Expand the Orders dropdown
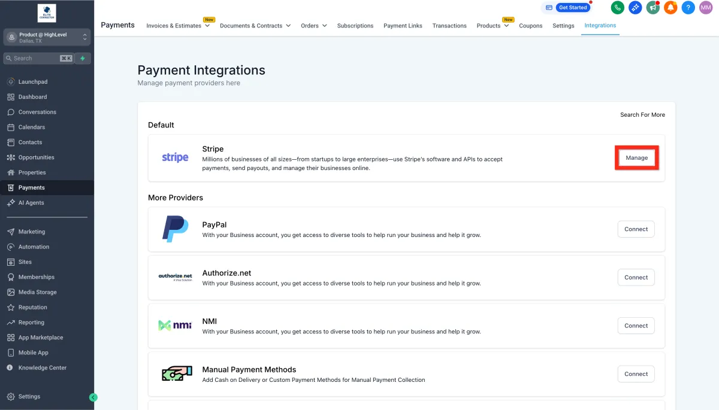The width and height of the screenshot is (719, 410). pos(313,26)
